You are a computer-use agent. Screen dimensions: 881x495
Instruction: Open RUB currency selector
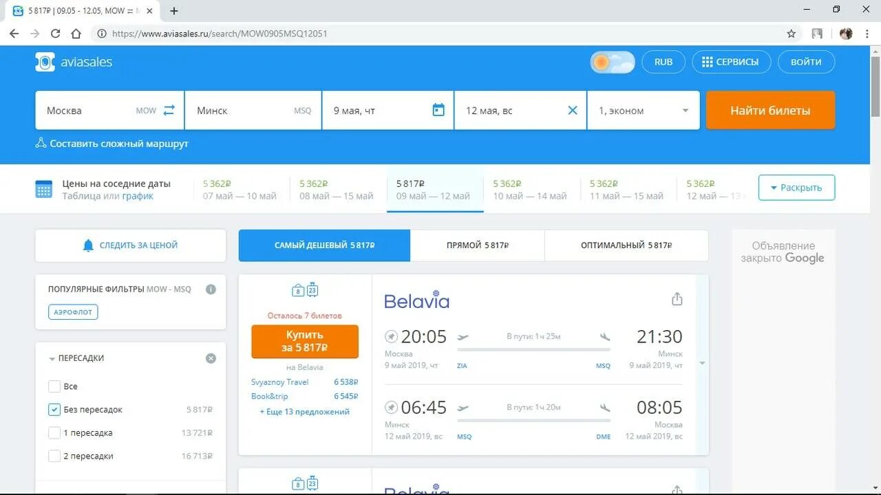664,62
